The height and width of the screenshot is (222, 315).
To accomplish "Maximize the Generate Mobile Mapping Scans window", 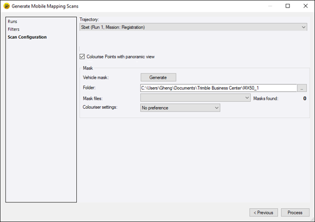I will (x=288, y=6).
